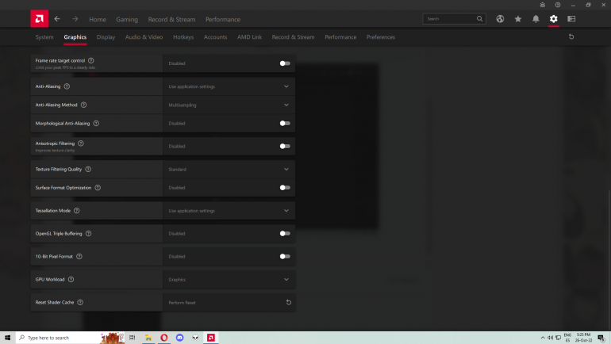
Task: Open Performance settings sub-tab
Action: pos(340,37)
